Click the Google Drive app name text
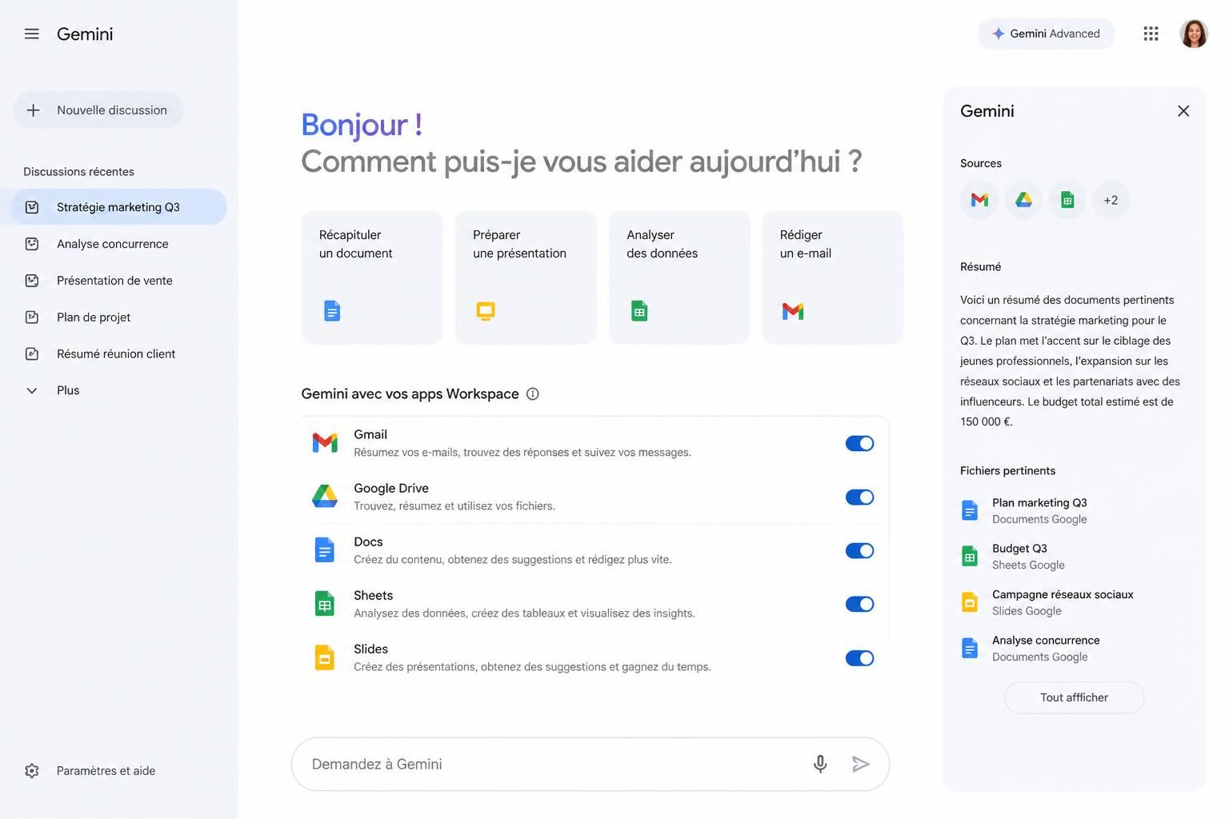This screenshot has height=819, width=1229. point(391,488)
